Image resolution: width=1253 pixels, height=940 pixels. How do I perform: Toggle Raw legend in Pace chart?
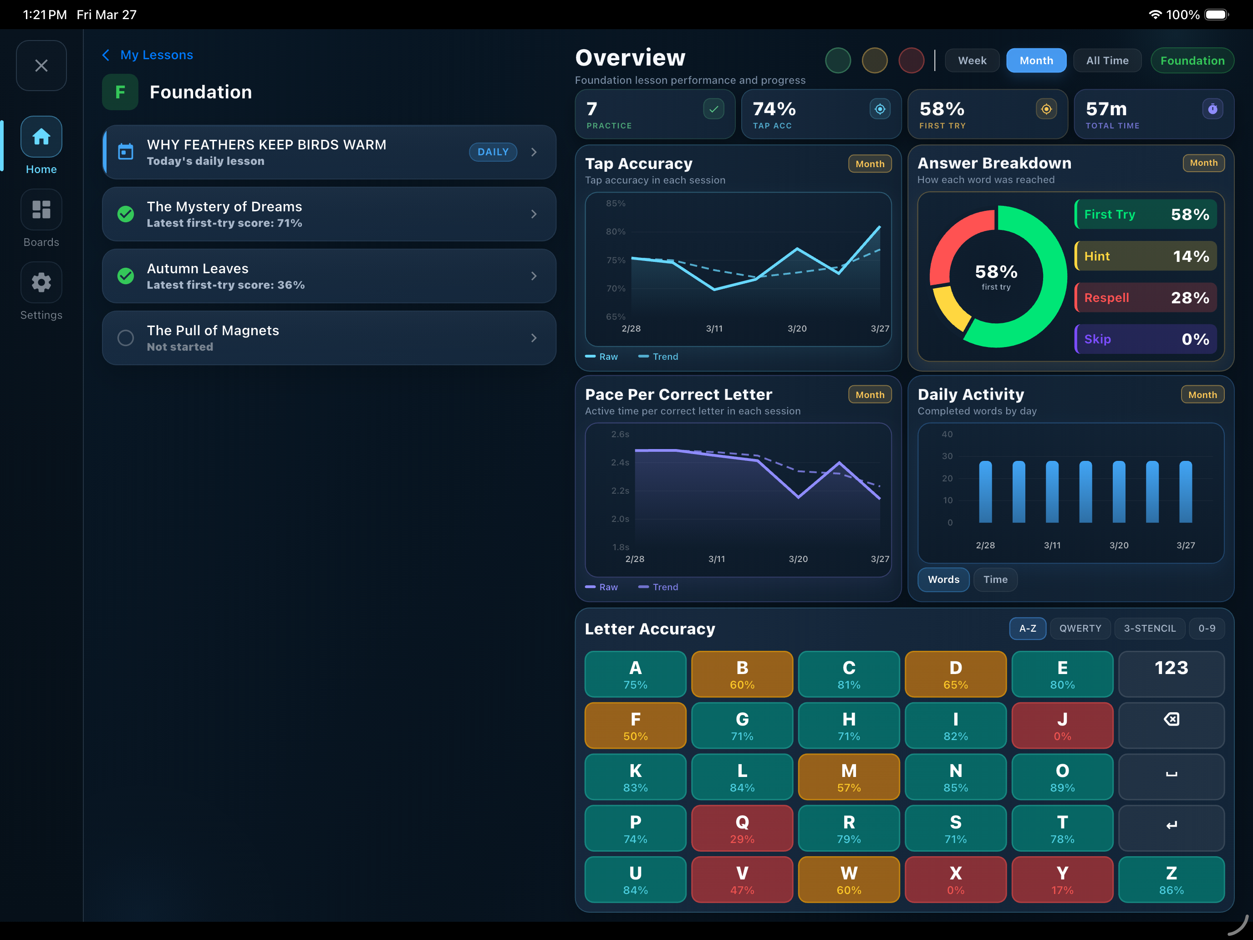[x=601, y=587]
